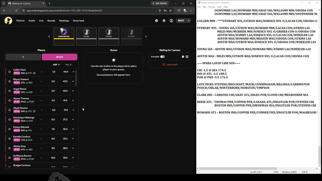Expand Alyssa Thomas's player details
The width and height of the screenshot is (322, 181).
(x=73, y=100)
